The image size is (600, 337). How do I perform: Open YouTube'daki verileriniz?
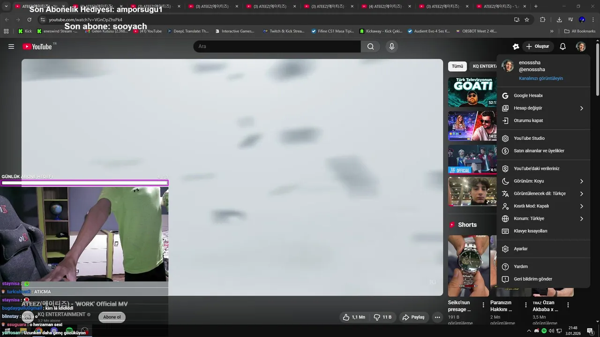544,168
